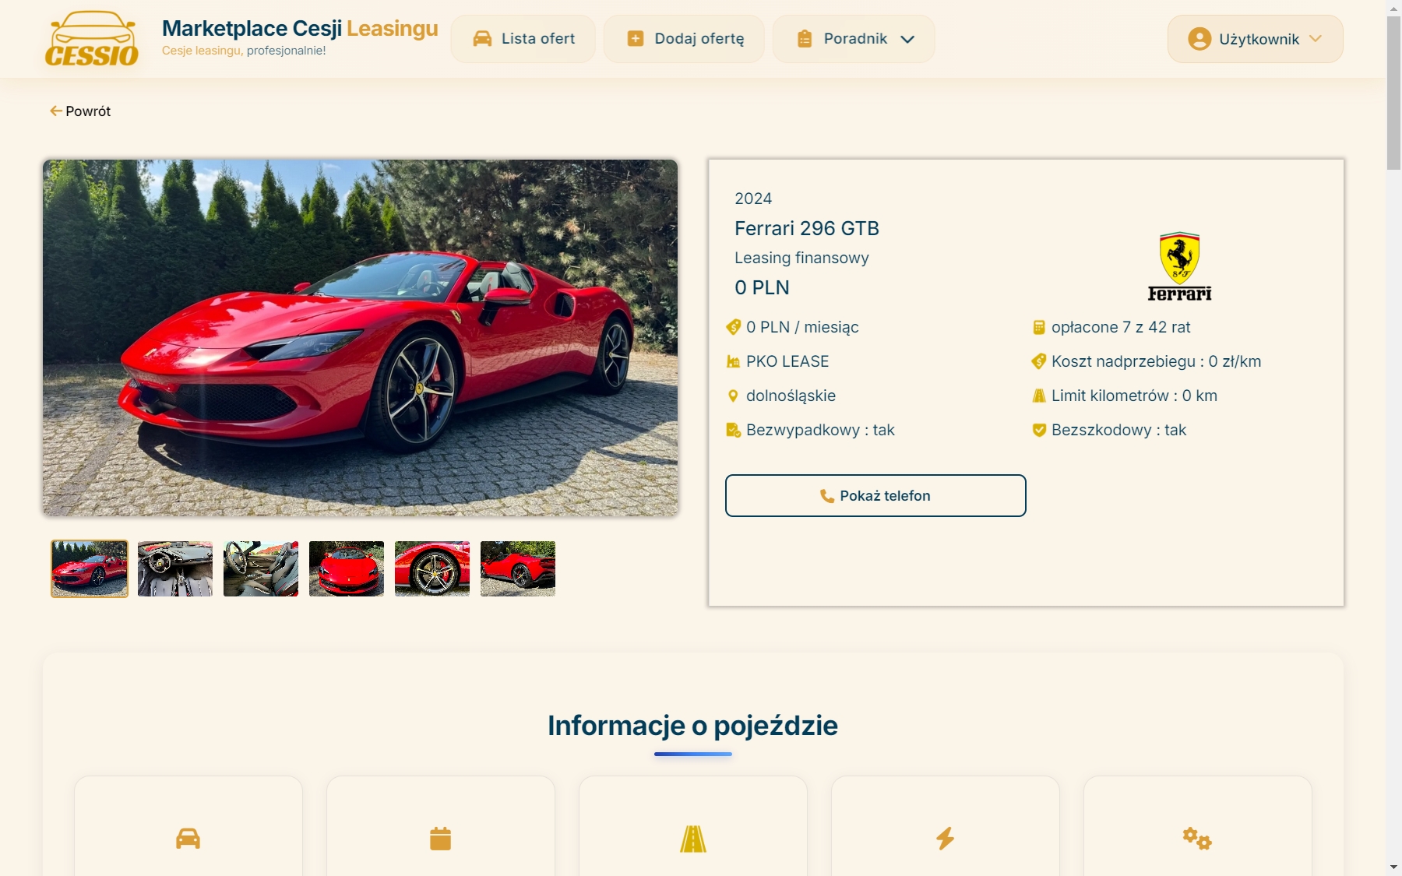The image size is (1402, 876).
Task: Open the Użytkownik user menu
Action: [1255, 39]
